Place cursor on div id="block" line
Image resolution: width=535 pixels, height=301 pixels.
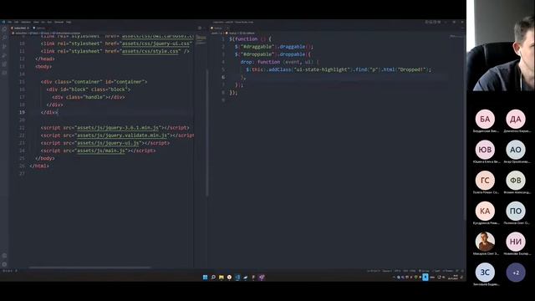point(89,89)
